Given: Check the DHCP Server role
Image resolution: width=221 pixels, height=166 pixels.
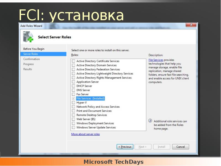Looking at the screenshot, I should point(73,86).
